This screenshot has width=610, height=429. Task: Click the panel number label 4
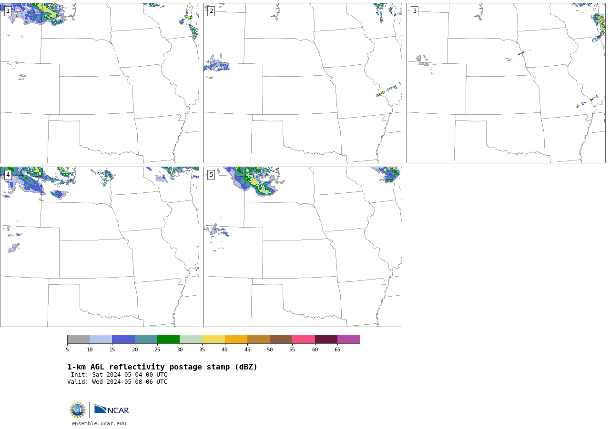(x=8, y=175)
